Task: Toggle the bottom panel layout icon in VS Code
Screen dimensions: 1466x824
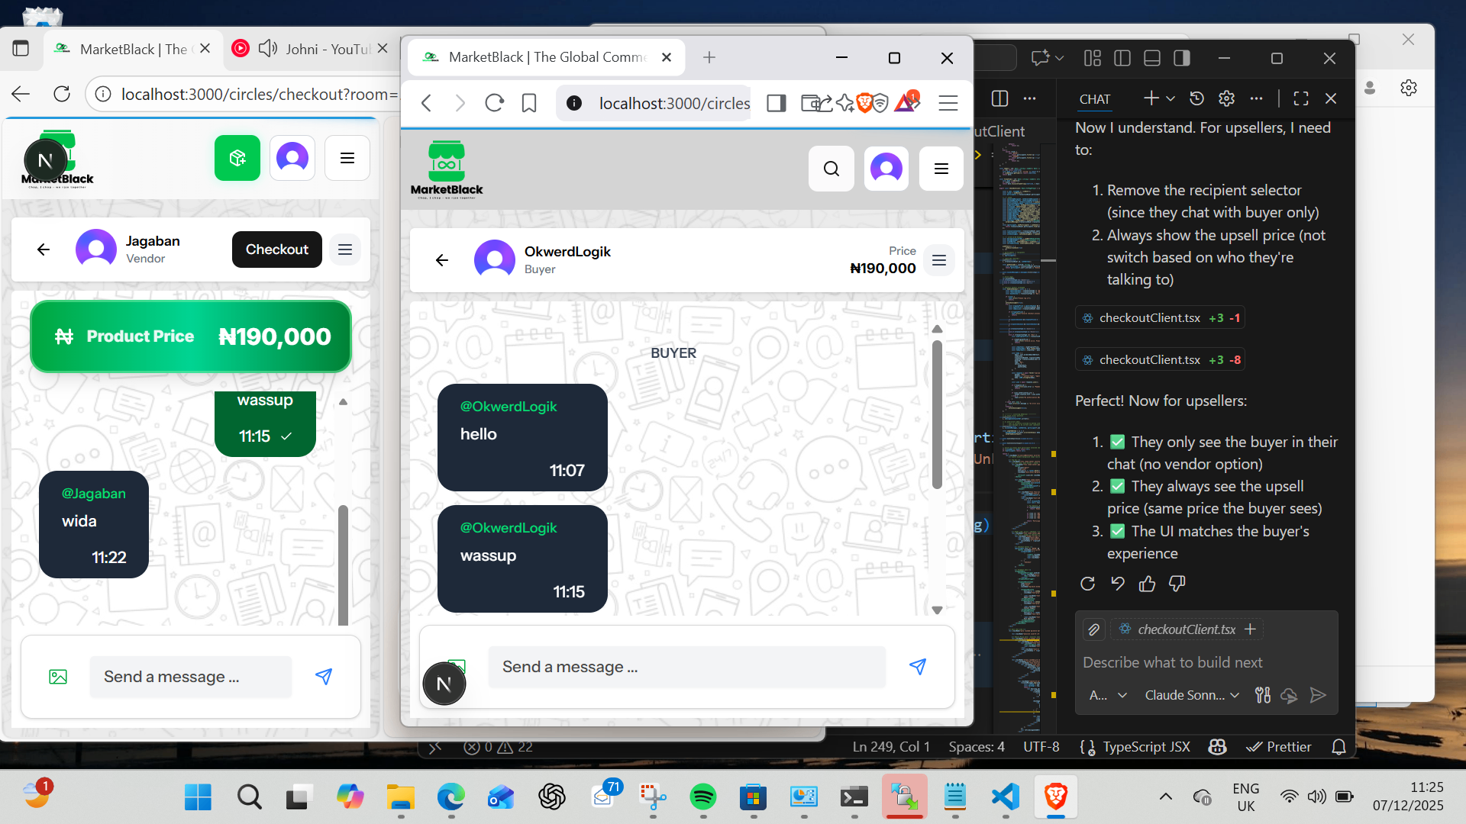Action: [x=1152, y=58]
